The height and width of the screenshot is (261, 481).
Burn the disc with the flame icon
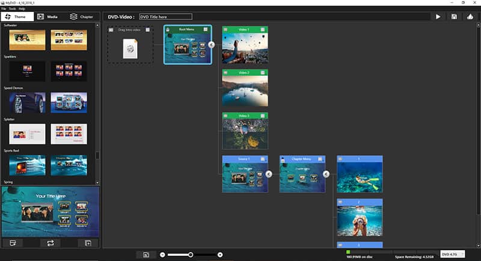tap(470, 17)
